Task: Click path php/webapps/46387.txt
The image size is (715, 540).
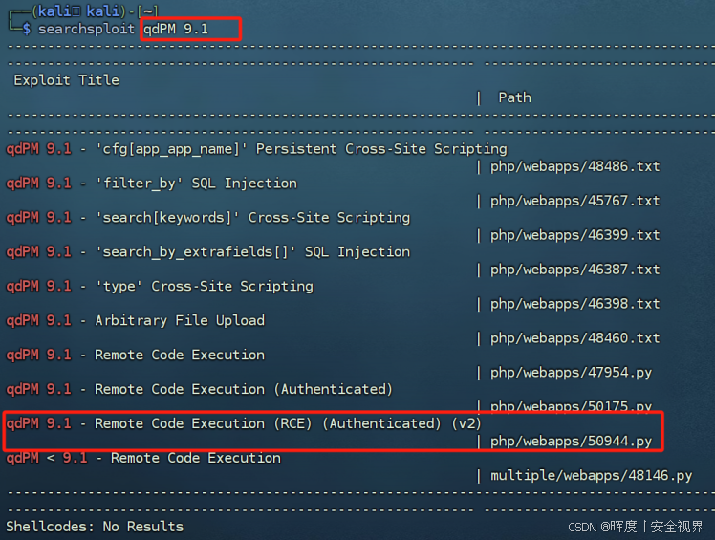Action: pyautogui.click(x=575, y=270)
